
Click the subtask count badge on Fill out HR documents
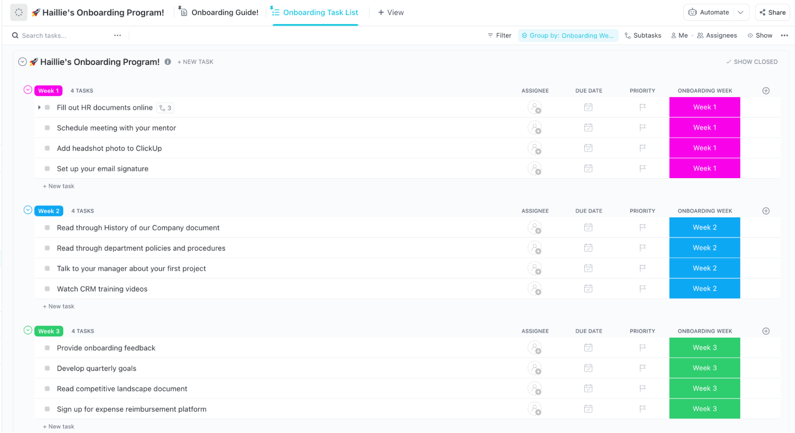[x=165, y=108]
